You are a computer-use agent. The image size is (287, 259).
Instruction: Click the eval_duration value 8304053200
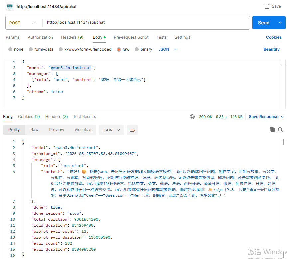click(x=84, y=249)
